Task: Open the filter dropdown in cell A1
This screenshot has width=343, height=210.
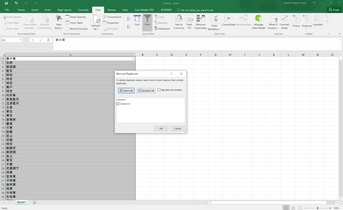Action: coord(133,59)
